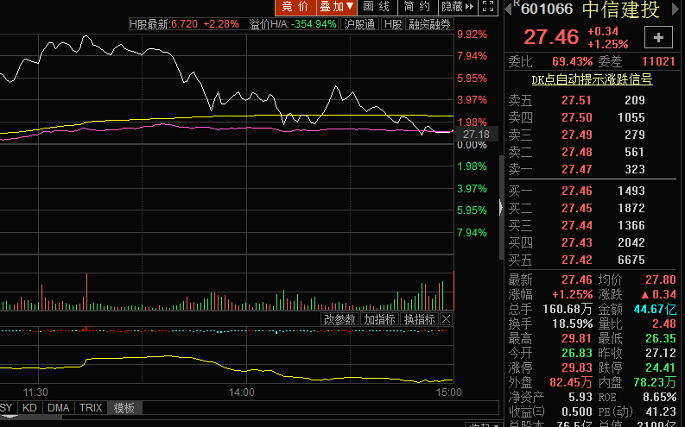Click the 27.51 卖五 ask price row

click(576, 101)
